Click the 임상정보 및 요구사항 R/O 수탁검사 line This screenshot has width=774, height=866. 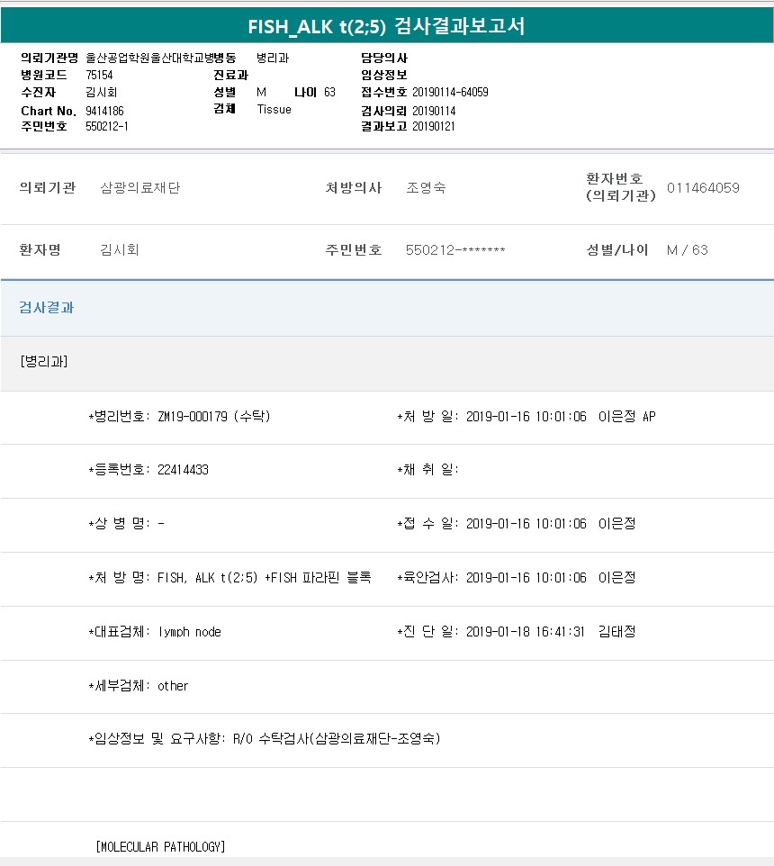coord(265,738)
